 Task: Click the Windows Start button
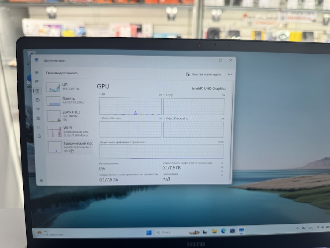[149, 232]
